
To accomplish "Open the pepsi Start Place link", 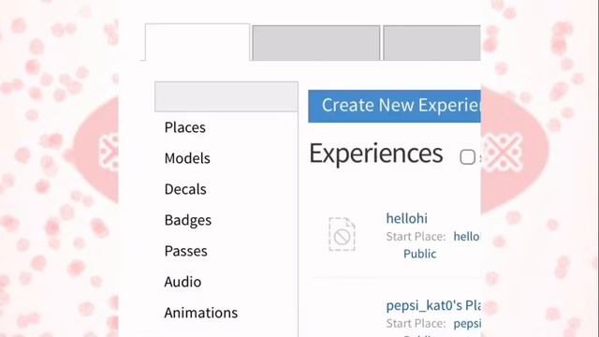I will [x=467, y=324].
